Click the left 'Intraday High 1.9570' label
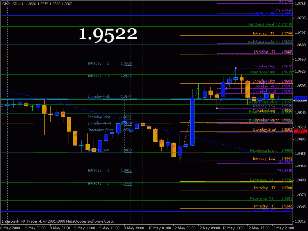Viewport: 308px width, 231px height. pos(109,96)
